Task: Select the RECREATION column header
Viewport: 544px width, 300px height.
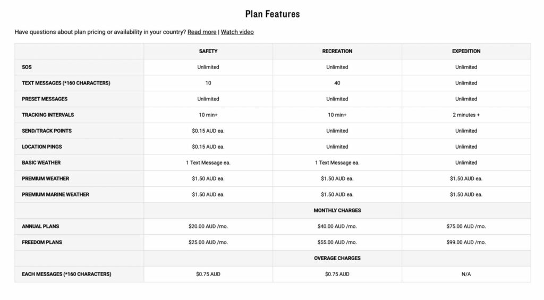Action: 337,52
